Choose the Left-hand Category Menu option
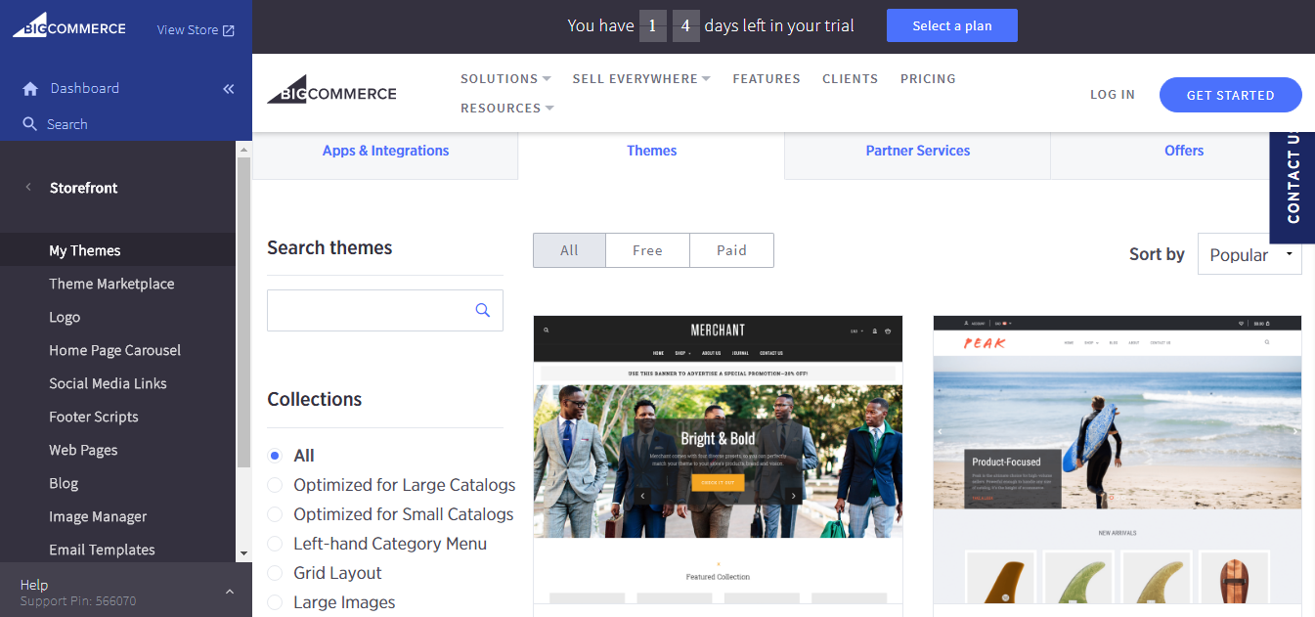This screenshot has width=1315, height=617. [x=275, y=544]
